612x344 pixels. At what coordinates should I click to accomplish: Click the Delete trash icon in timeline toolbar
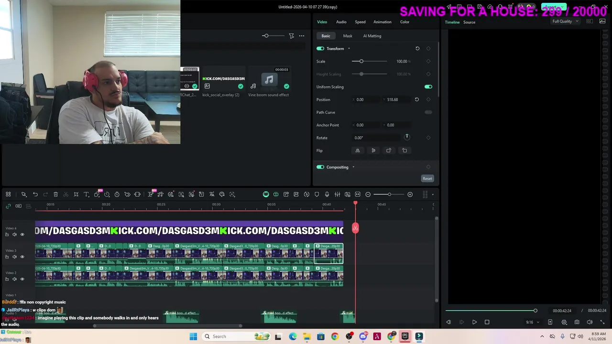coord(55,194)
